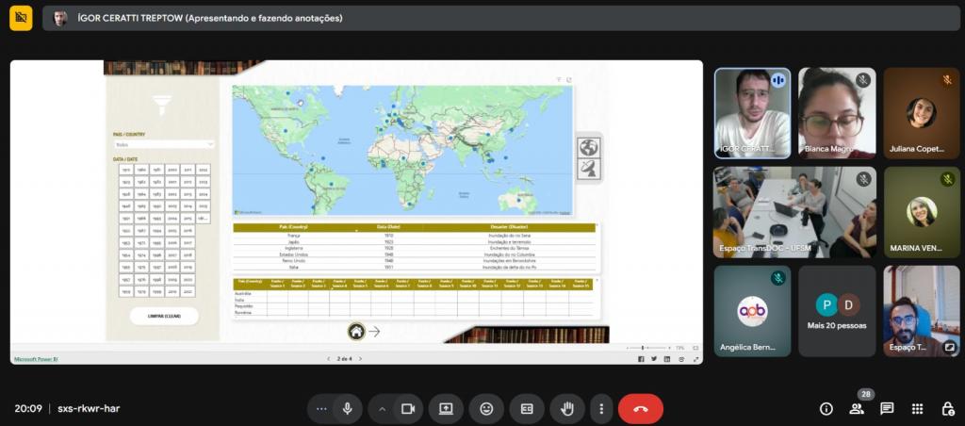
Task: Open three-dot more options beside end call
Action: coord(601,408)
